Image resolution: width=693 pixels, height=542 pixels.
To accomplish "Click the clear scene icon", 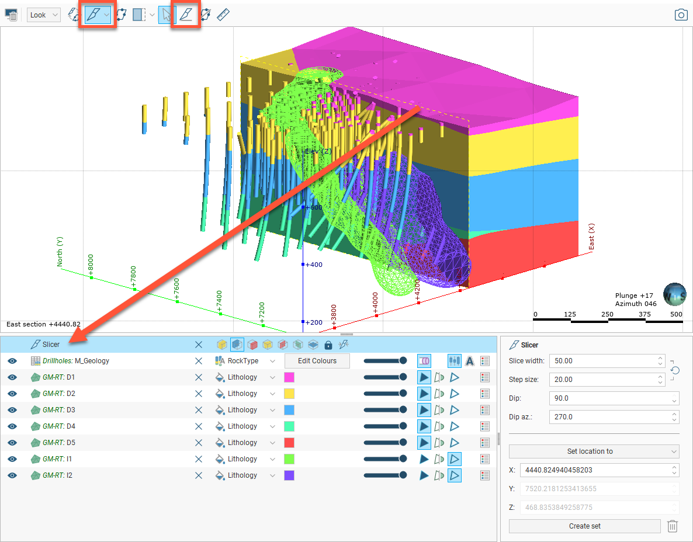I will tap(11, 15).
